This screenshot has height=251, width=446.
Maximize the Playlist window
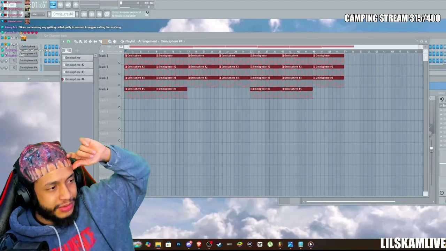(421, 41)
